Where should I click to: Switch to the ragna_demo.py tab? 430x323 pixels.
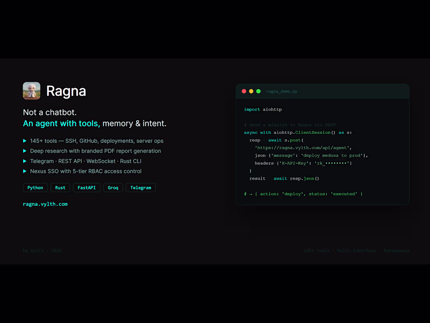point(282,91)
